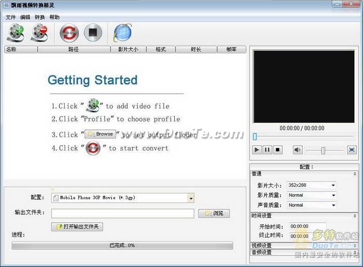
Task: Open the 转换 menu
Action: click(39, 17)
